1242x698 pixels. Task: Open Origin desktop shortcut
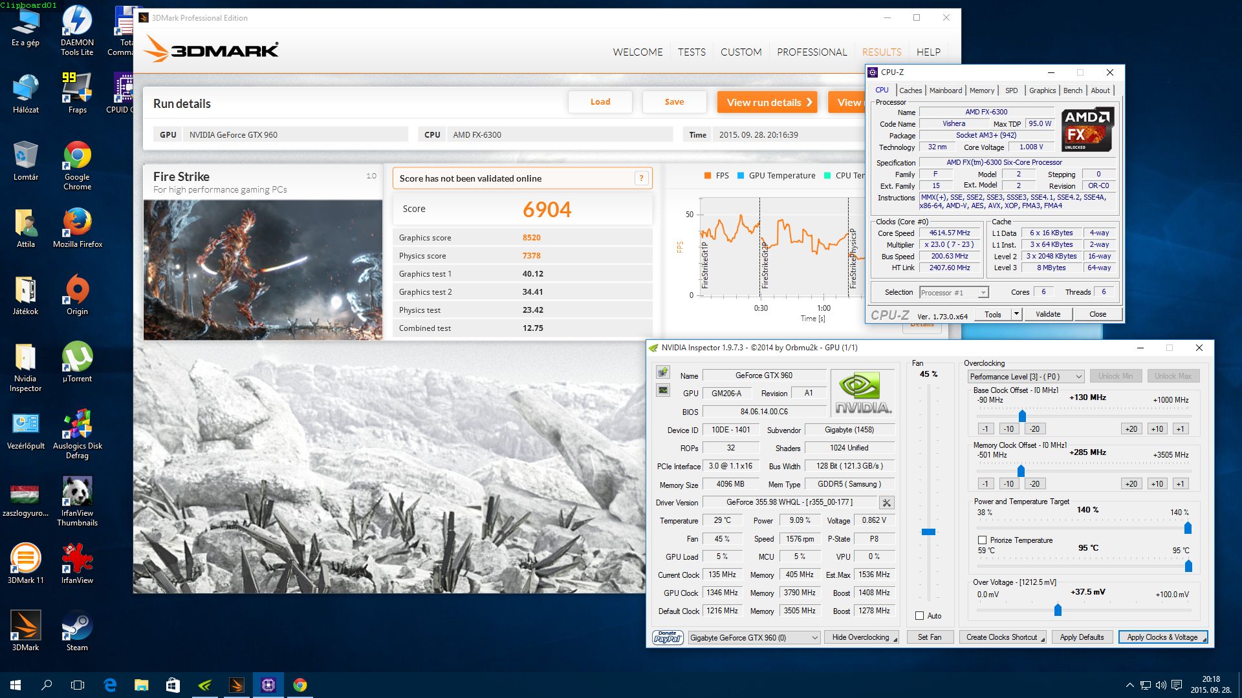[77, 295]
